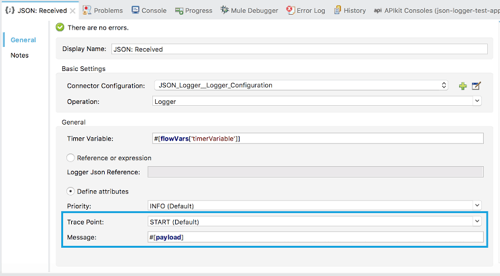Open the Connector Configuration dropdown
The height and width of the screenshot is (276, 500).
click(x=300, y=86)
